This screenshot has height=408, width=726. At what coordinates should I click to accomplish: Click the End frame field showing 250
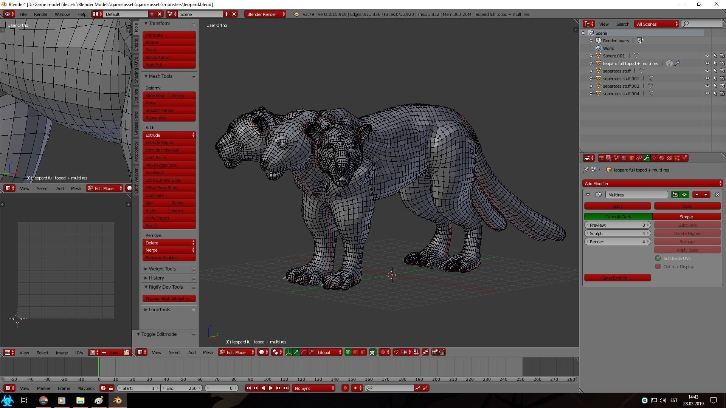[x=181, y=388]
